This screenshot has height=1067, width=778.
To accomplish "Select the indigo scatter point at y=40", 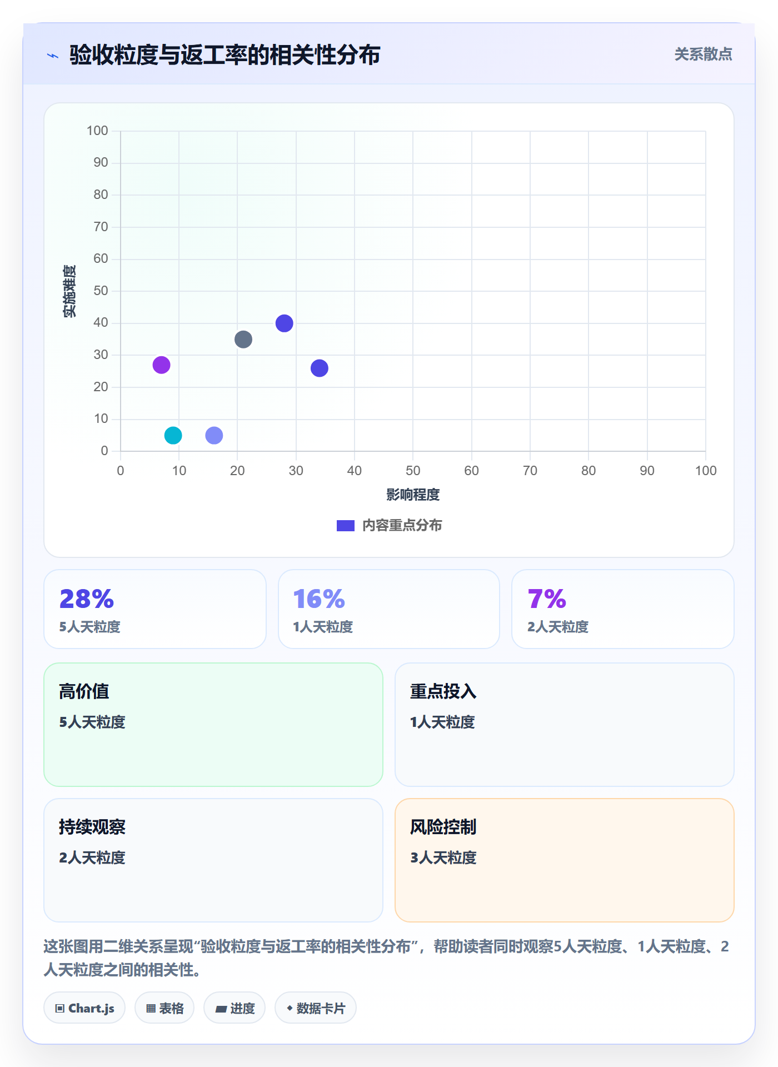I will 285,323.
